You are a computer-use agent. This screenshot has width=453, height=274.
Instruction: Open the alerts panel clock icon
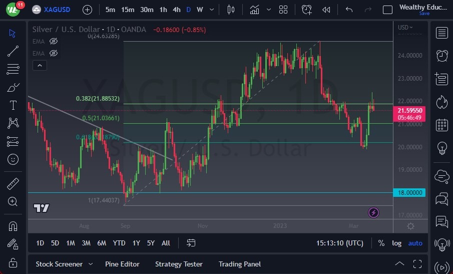(442, 56)
